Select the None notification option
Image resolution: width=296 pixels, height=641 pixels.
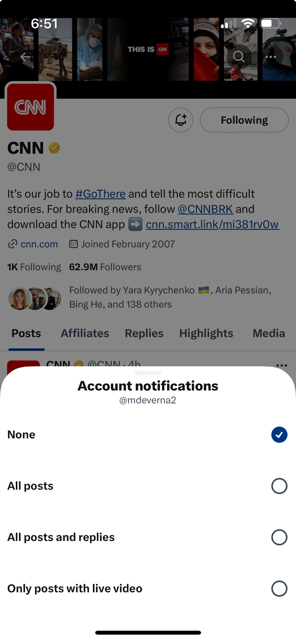tap(279, 435)
